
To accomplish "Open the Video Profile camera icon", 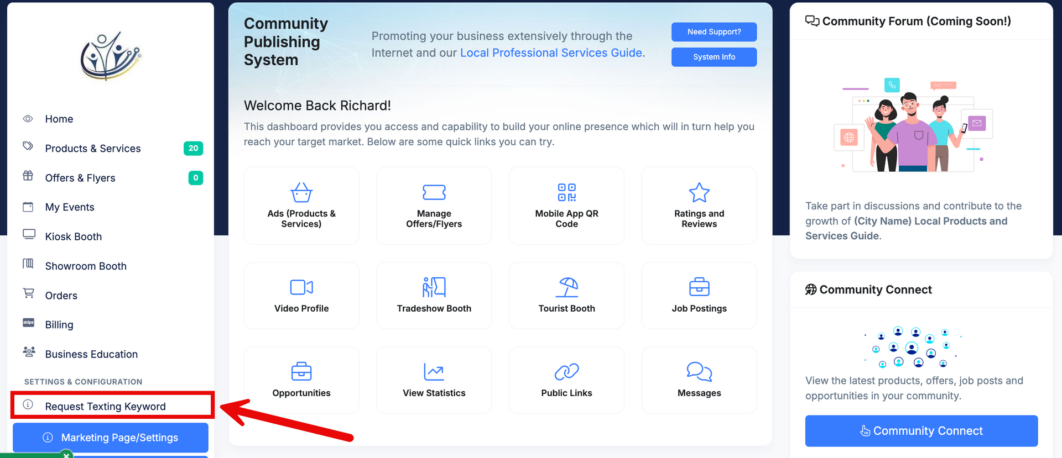I will point(301,287).
